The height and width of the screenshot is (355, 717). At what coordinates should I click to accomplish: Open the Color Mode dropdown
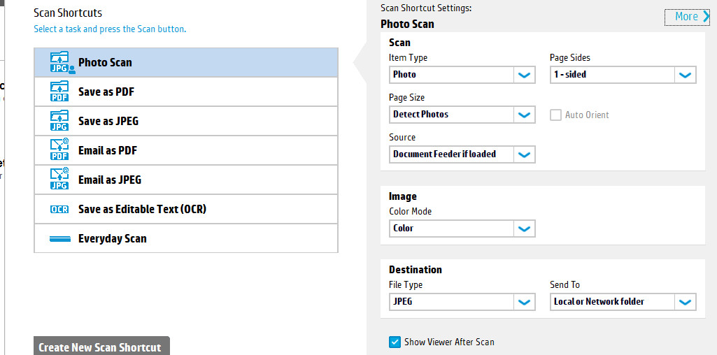point(462,229)
